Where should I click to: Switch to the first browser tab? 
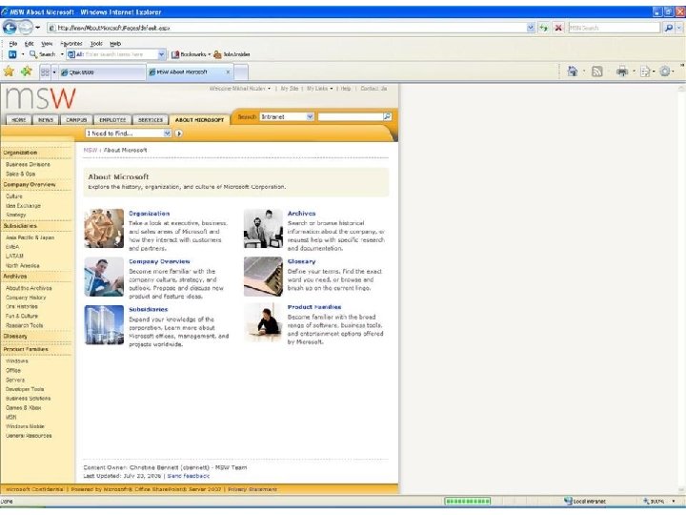[x=102, y=72]
